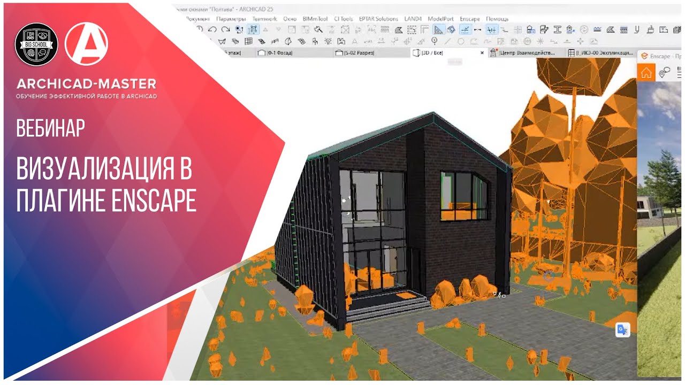Viewport: 685px width, 385px height.
Task: Click the house icon in top toolbar
Action: coord(531,30)
